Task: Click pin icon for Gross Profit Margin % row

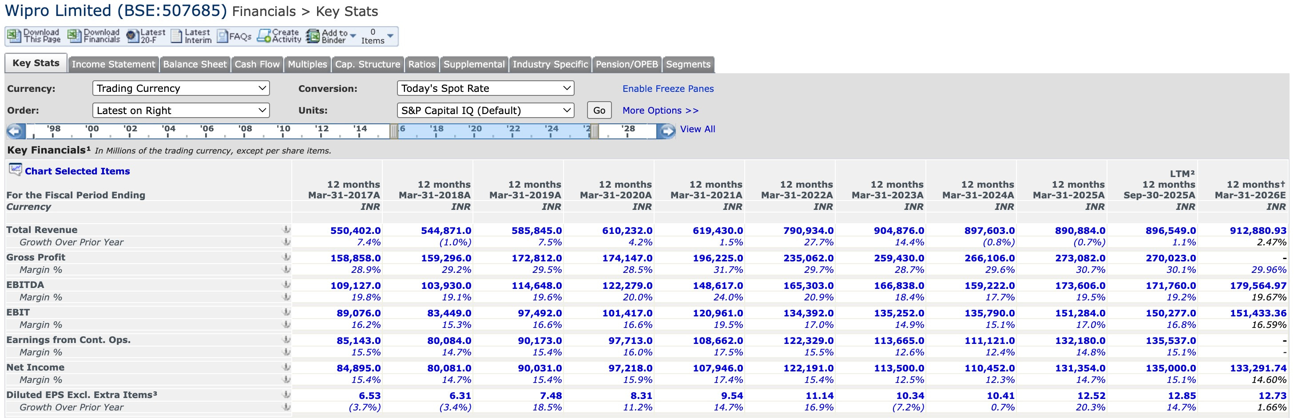Action: [286, 269]
